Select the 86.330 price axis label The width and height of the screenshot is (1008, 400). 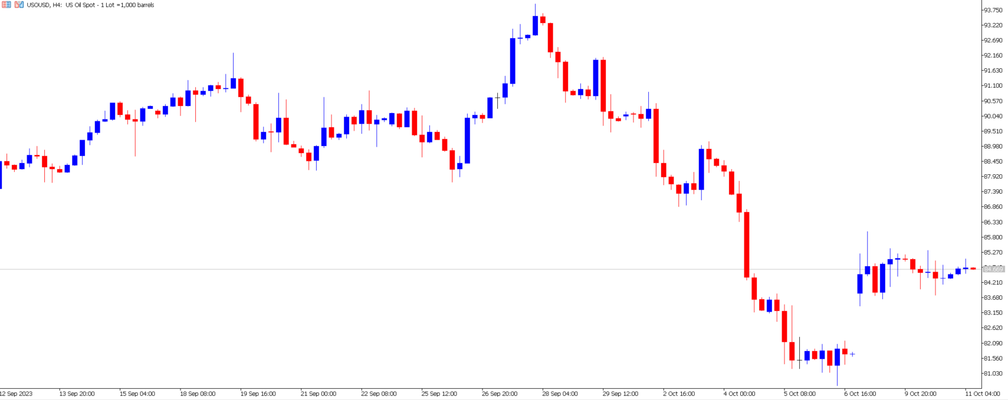coord(993,222)
